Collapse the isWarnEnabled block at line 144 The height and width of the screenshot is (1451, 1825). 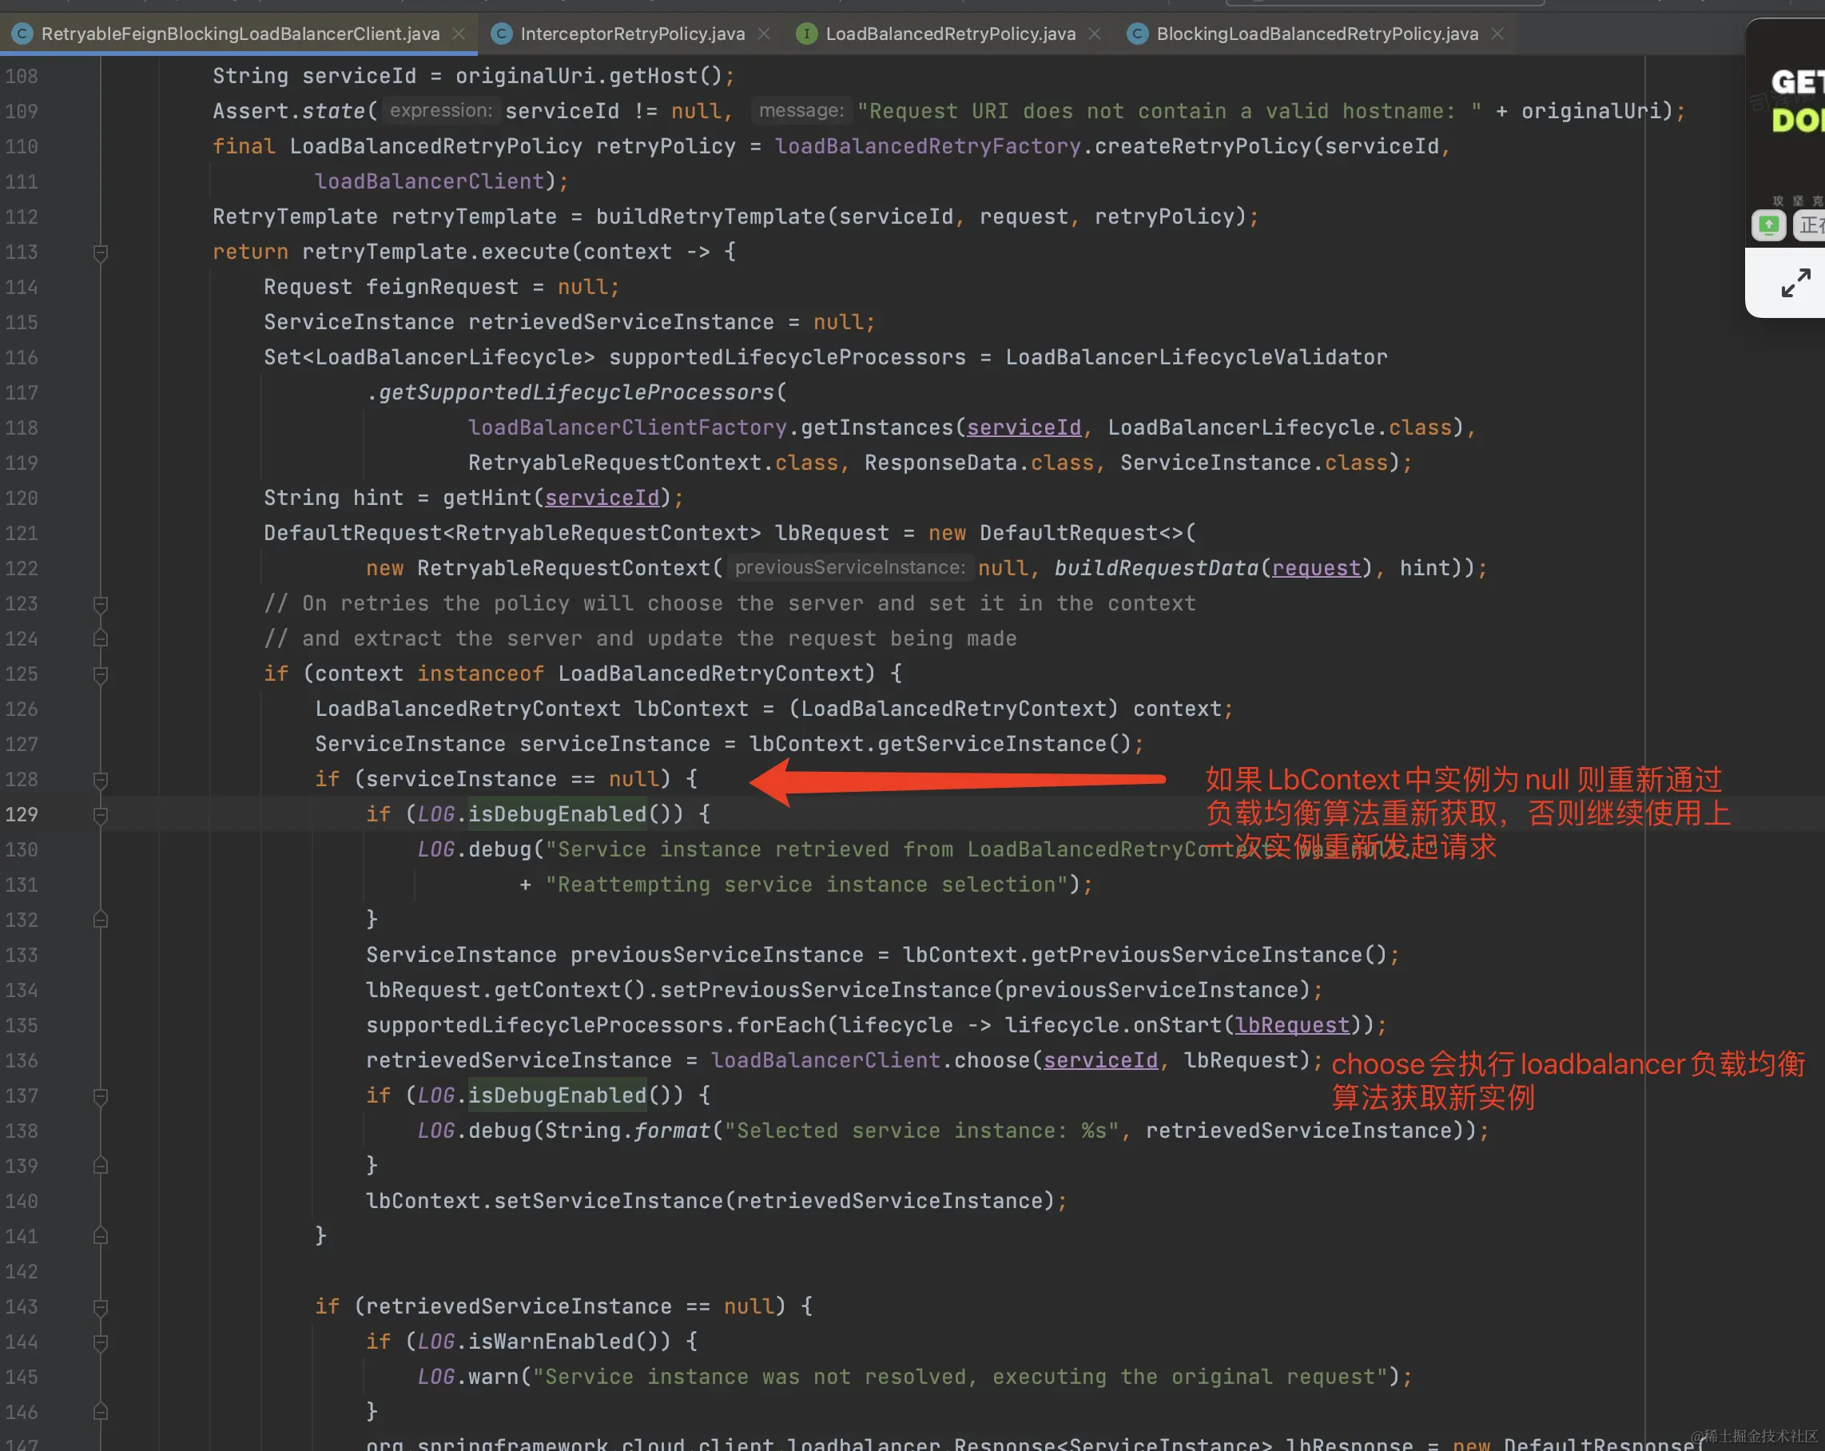100,1342
